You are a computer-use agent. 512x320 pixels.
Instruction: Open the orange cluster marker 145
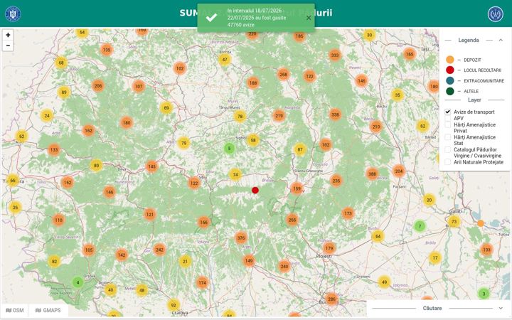coord(151,166)
